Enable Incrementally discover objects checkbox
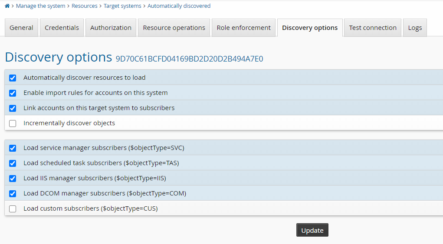The image size is (443, 244). coord(13,124)
